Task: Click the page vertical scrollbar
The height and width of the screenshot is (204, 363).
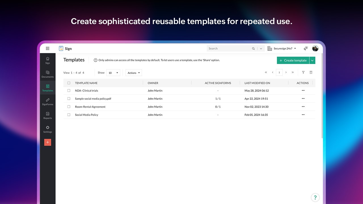Action: click(x=322, y=96)
